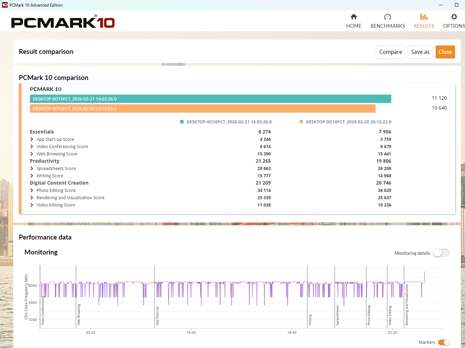Open the OPTIONS tab
Image resolution: width=465 pixels, height=348 pixels.
(x=454, y=21)
